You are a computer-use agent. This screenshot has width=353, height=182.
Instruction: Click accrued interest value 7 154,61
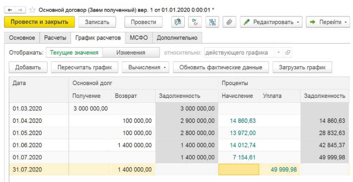tap(244, 157)
